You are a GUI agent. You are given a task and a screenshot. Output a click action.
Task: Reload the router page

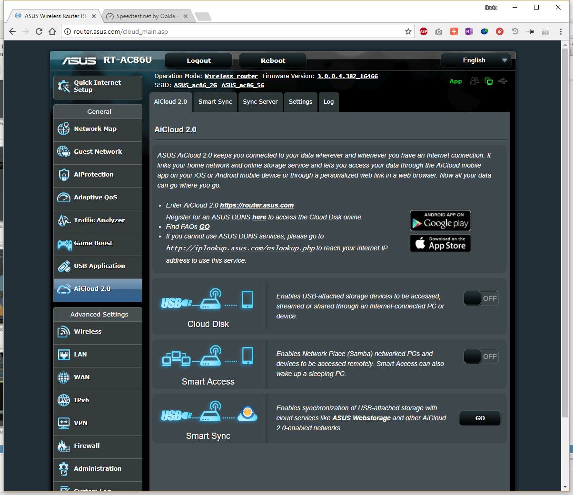[39, 31]
